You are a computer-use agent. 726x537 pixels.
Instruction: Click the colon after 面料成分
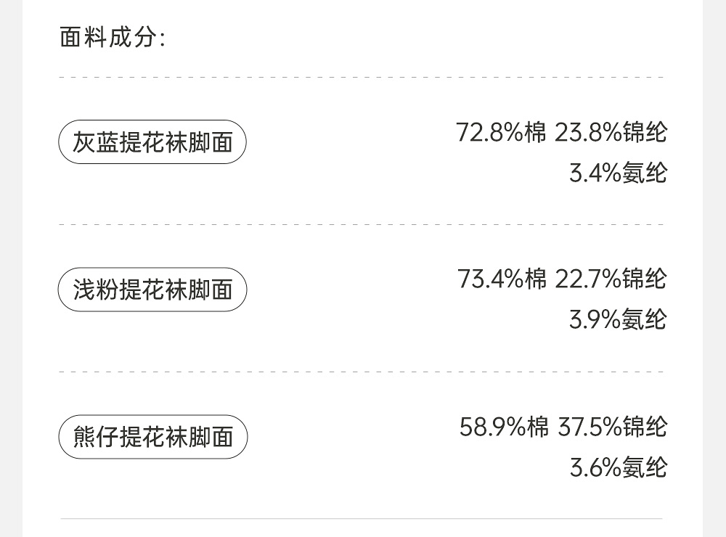coord(162,39)
